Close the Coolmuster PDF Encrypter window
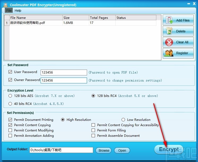The width and height of the screenshot is (198, 162). (194, 4)
